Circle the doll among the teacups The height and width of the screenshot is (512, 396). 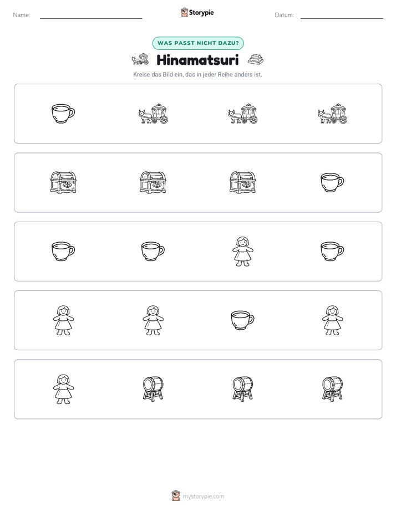pos(243,252)
